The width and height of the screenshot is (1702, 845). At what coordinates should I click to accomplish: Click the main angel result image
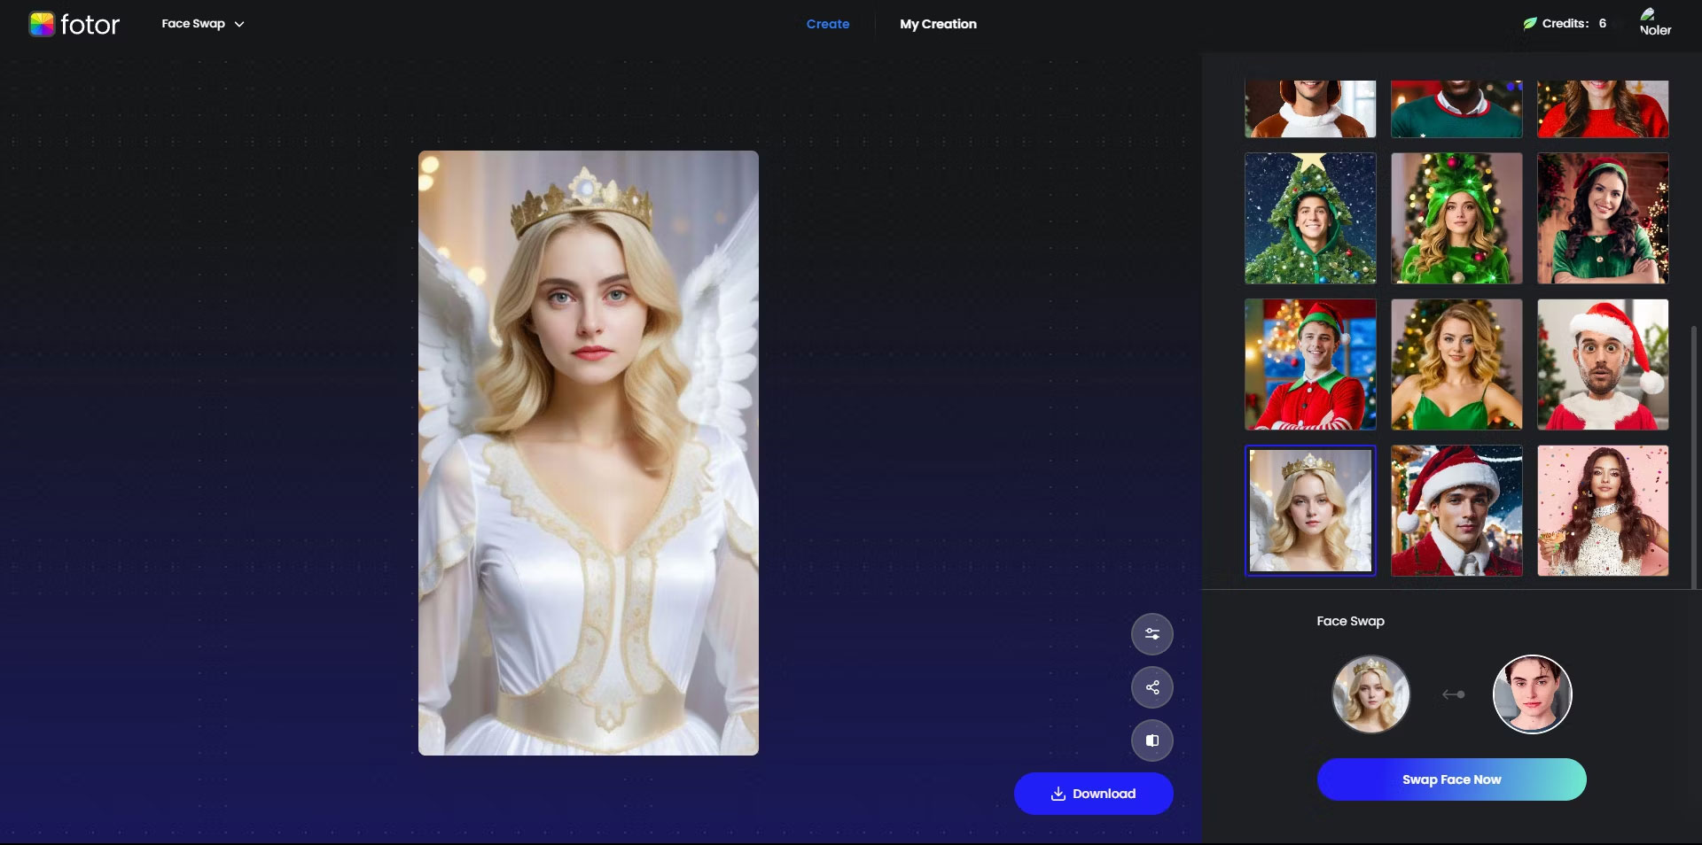pyautogui.click(x=589, y=453)
